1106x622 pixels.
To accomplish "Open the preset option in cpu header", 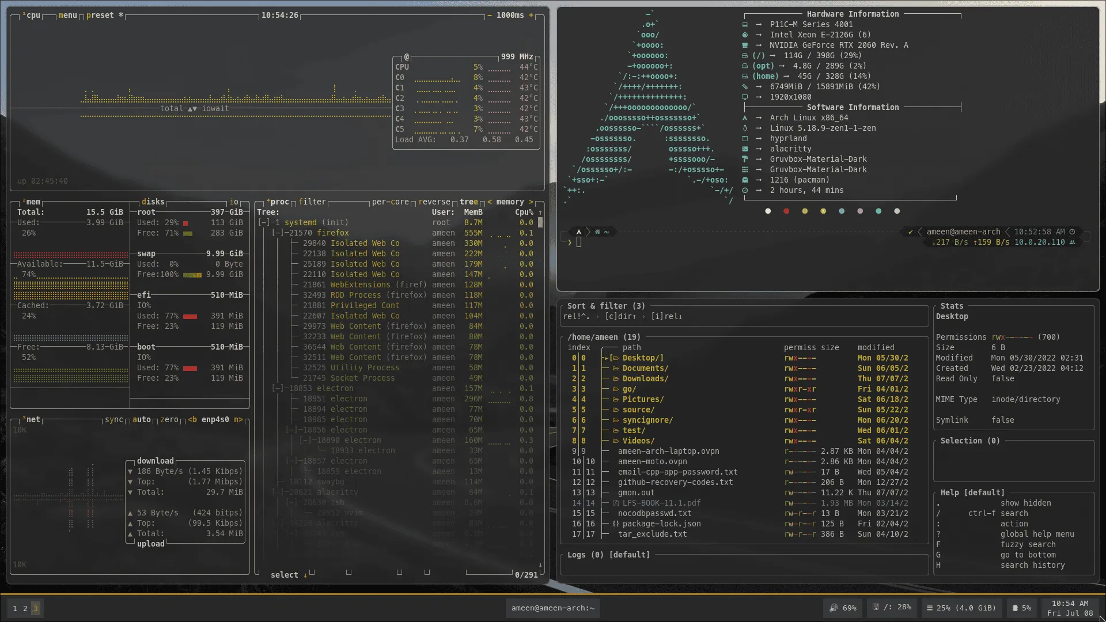I will (x=100, y=16).
